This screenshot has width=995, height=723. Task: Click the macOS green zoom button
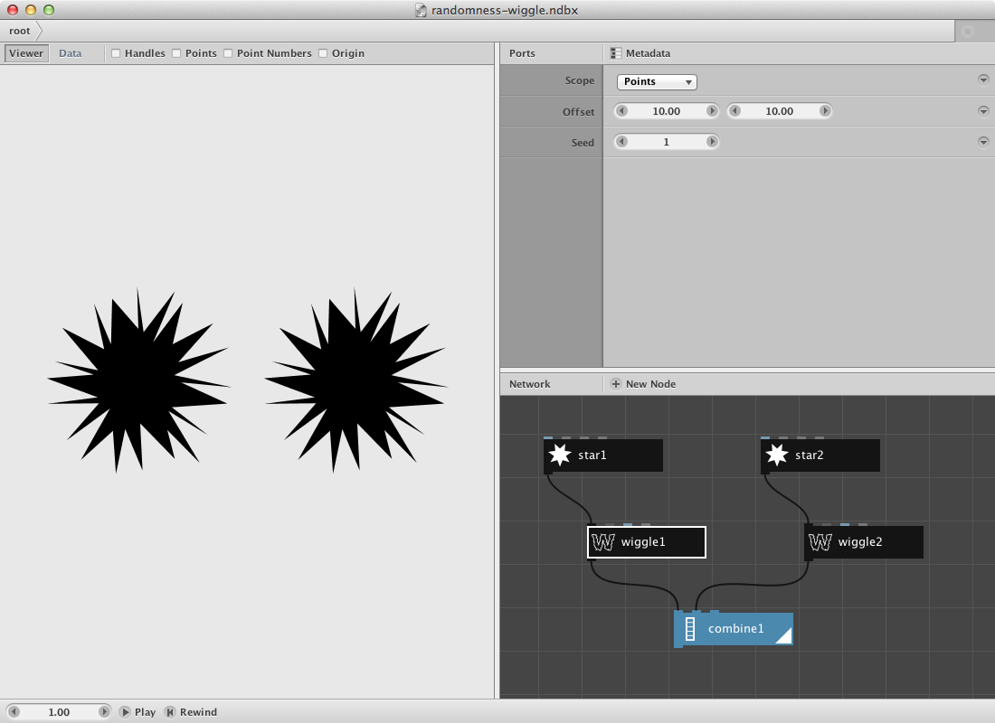pos(49,10)
